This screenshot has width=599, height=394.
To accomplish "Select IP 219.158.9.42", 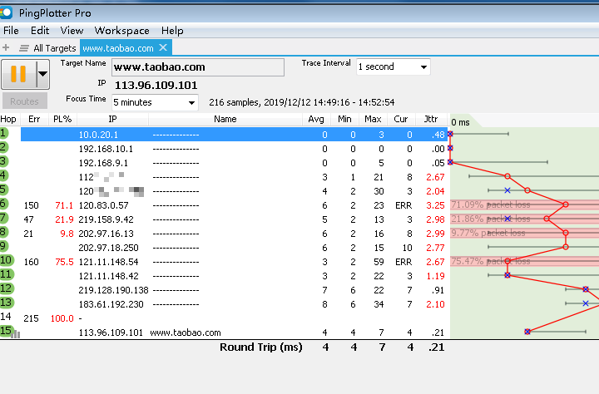I will tap(106, 219).
